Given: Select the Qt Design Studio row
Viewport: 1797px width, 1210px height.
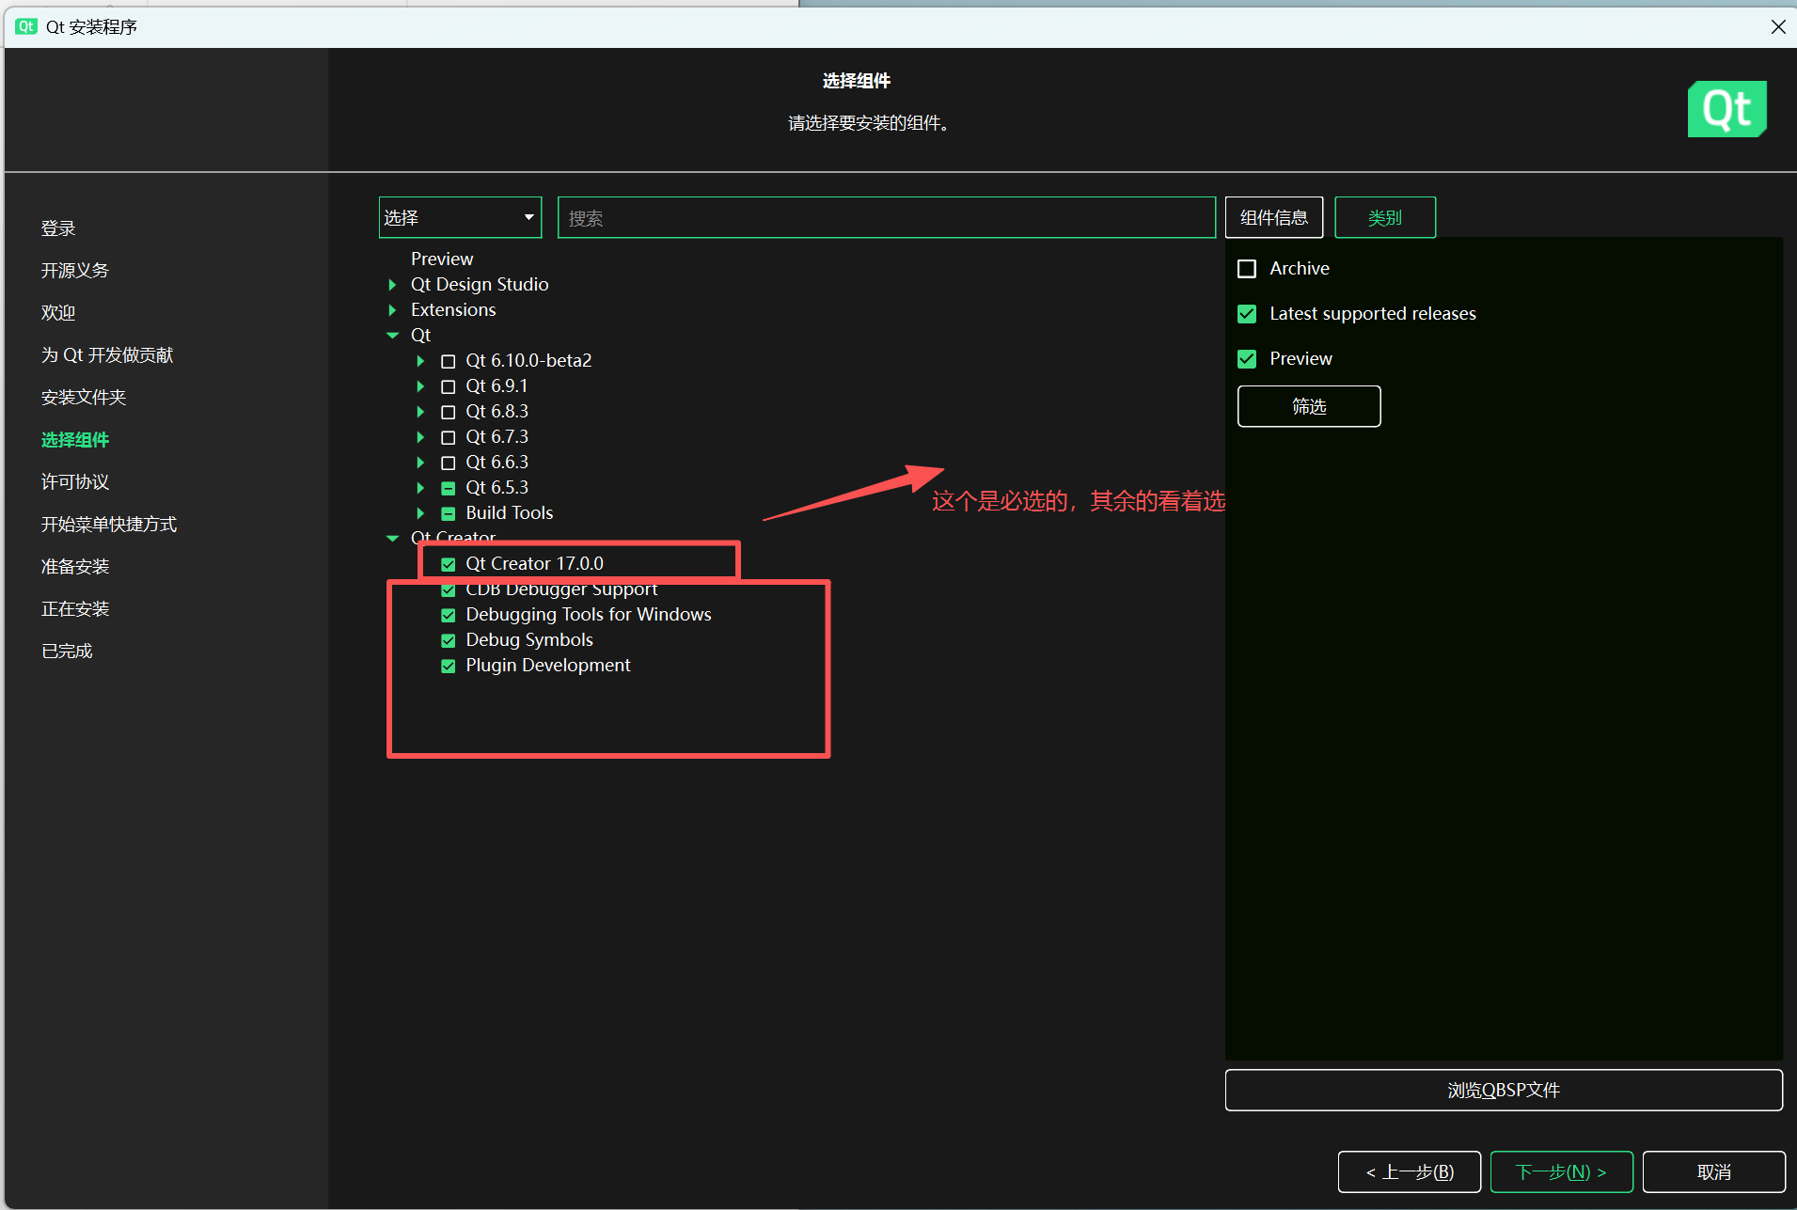Looking at the screenshot, I should coord(480,285).
